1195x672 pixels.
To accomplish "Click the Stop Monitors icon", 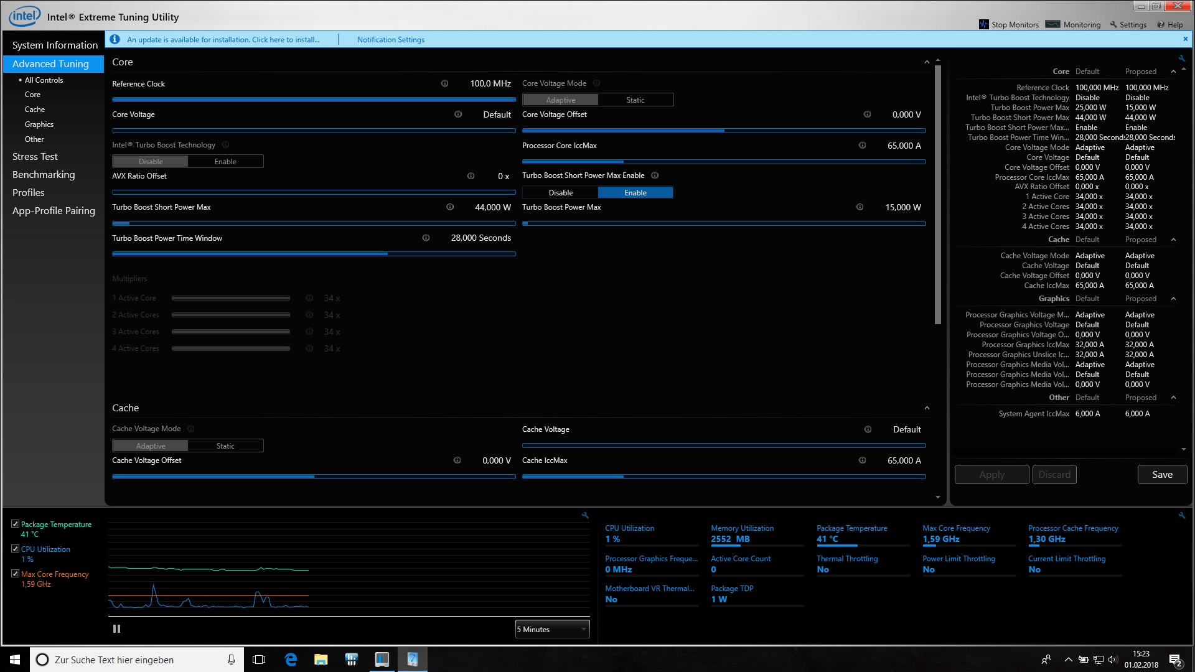I will pyautogui.click(x=984, y=24).
